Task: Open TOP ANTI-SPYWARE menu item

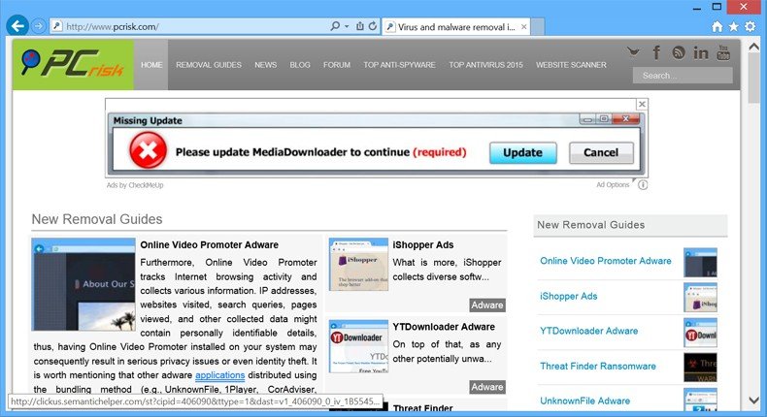Action: click(x=399, y=65)
